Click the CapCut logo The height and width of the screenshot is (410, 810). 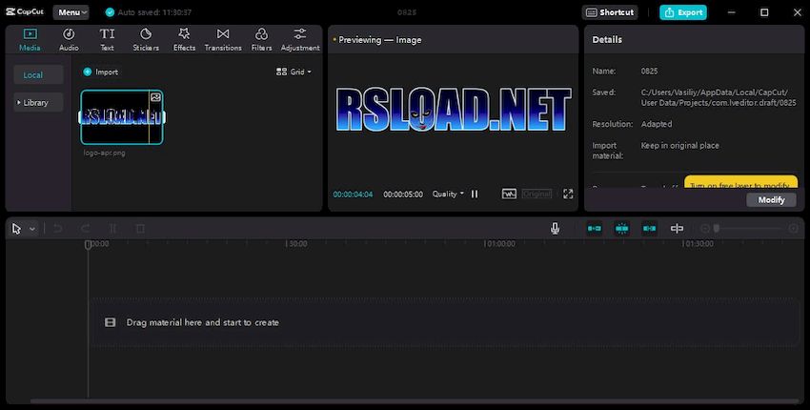pyautogui.click(x=26, y=11)
